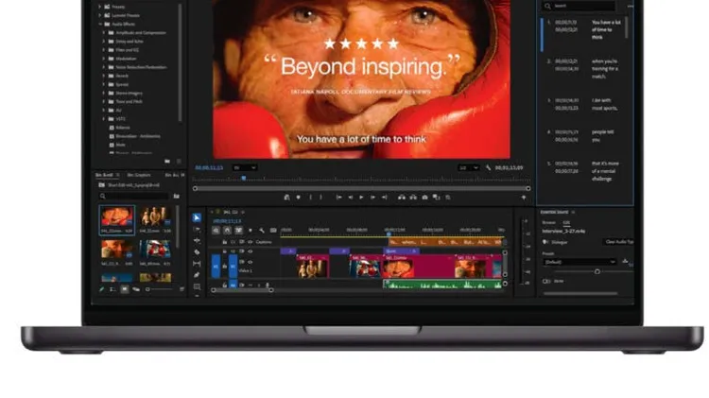Click the wrench settings icon beside the program monitor timecode

pos(489,167)
